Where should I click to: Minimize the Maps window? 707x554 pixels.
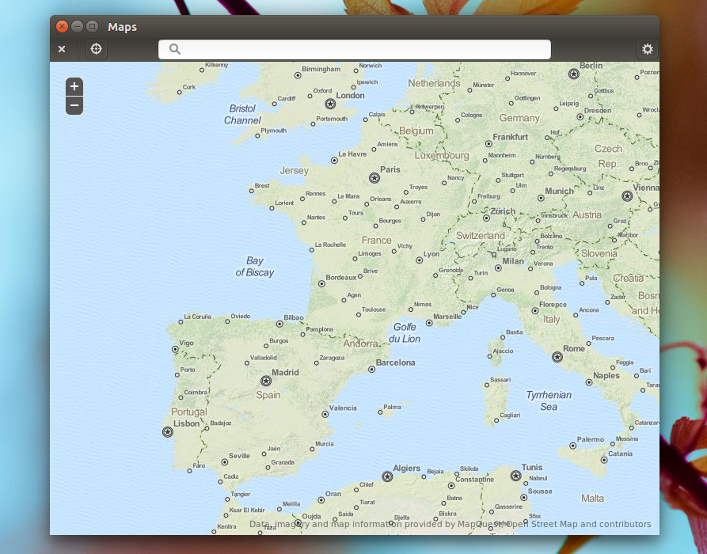click(76, 26)
